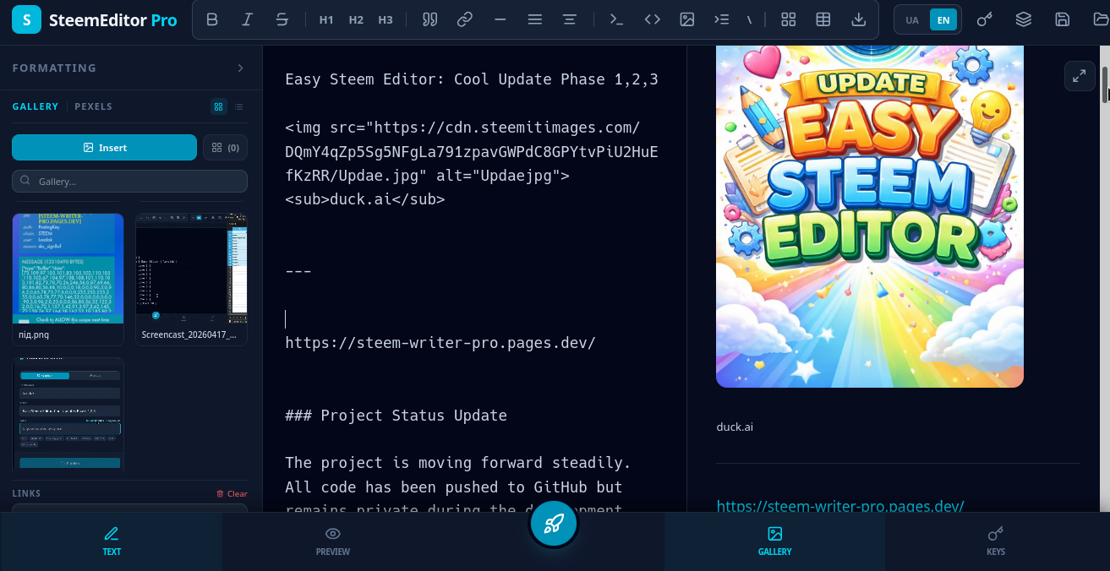This screenshot has width=1110, height=571.
Task: Switch gallery to grid view
Action: click(x=218, y=106)
